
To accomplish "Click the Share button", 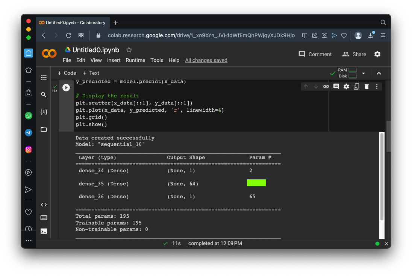I will 354,54.
